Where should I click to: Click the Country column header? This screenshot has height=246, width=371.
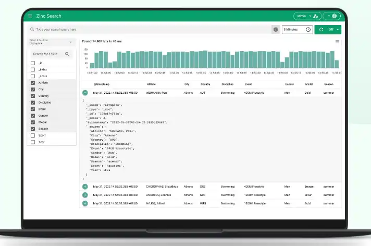205,84
